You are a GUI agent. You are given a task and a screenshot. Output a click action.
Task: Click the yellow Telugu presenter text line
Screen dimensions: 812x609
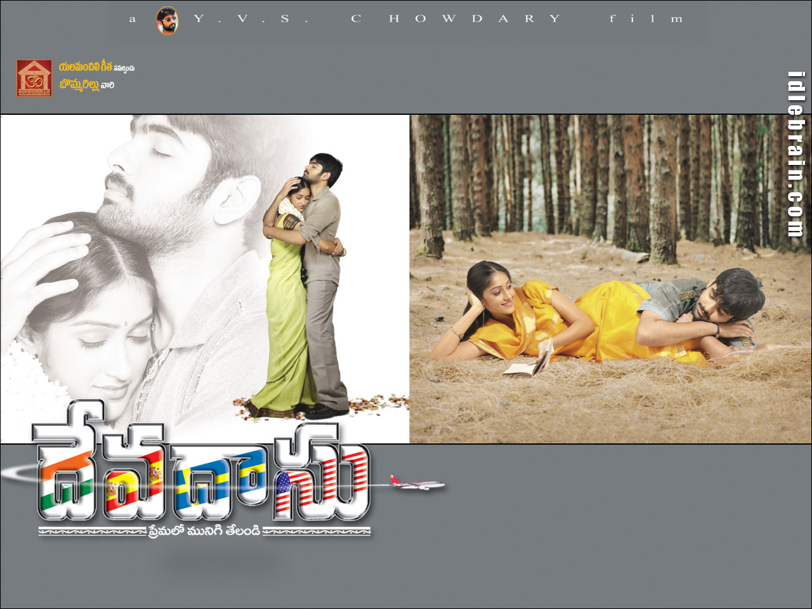(96, 67)
